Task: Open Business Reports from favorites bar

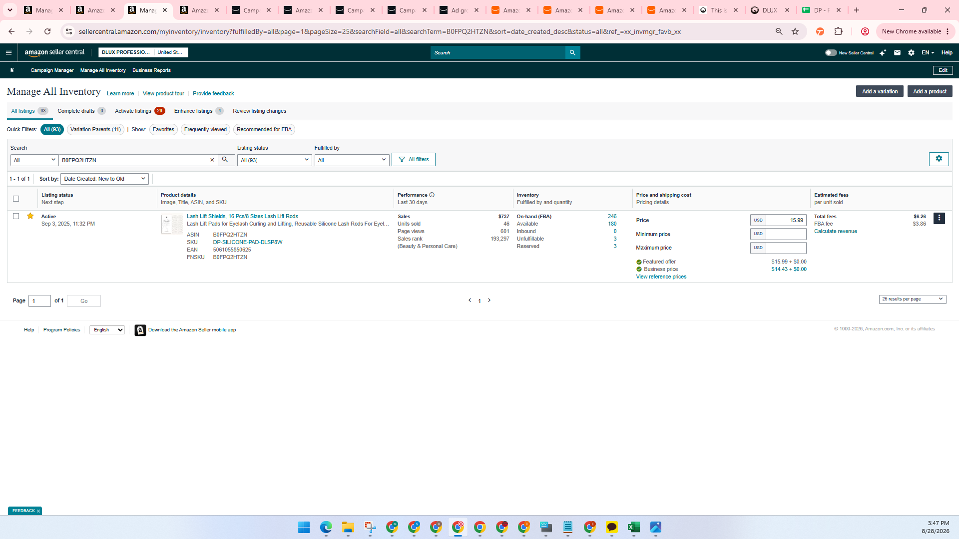Action: 151,70
